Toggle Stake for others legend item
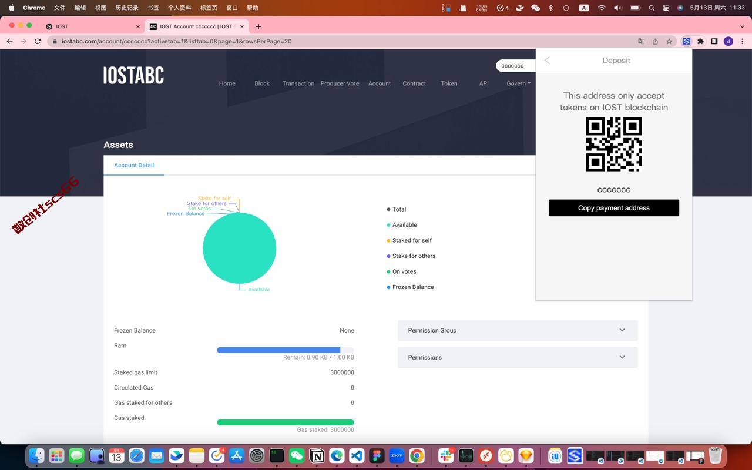Image resolution: width=752 pixels, height=470 pixels. (411, 256)
